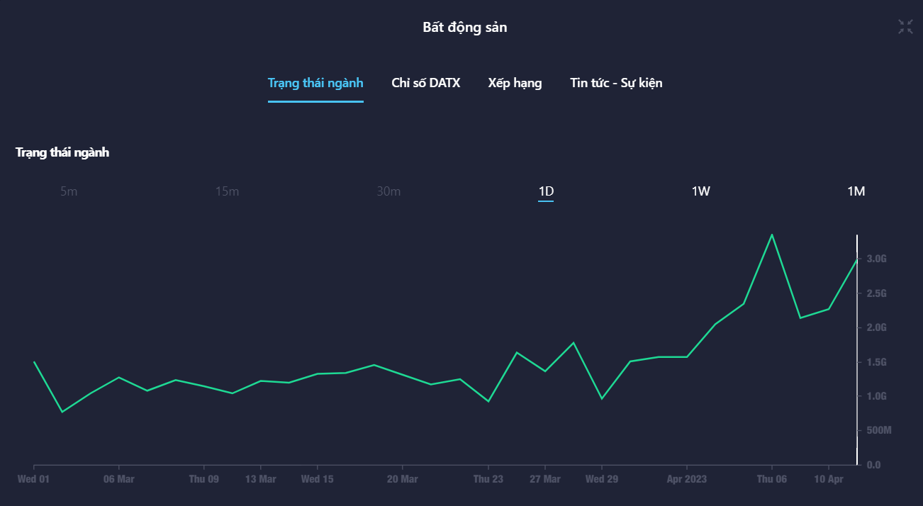Click the 10 Apr axis label

[x=828, y=479]
